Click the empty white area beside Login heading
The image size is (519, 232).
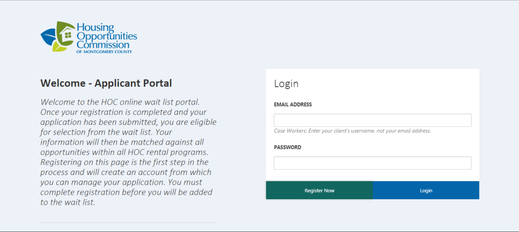click(x=389, y=84)
